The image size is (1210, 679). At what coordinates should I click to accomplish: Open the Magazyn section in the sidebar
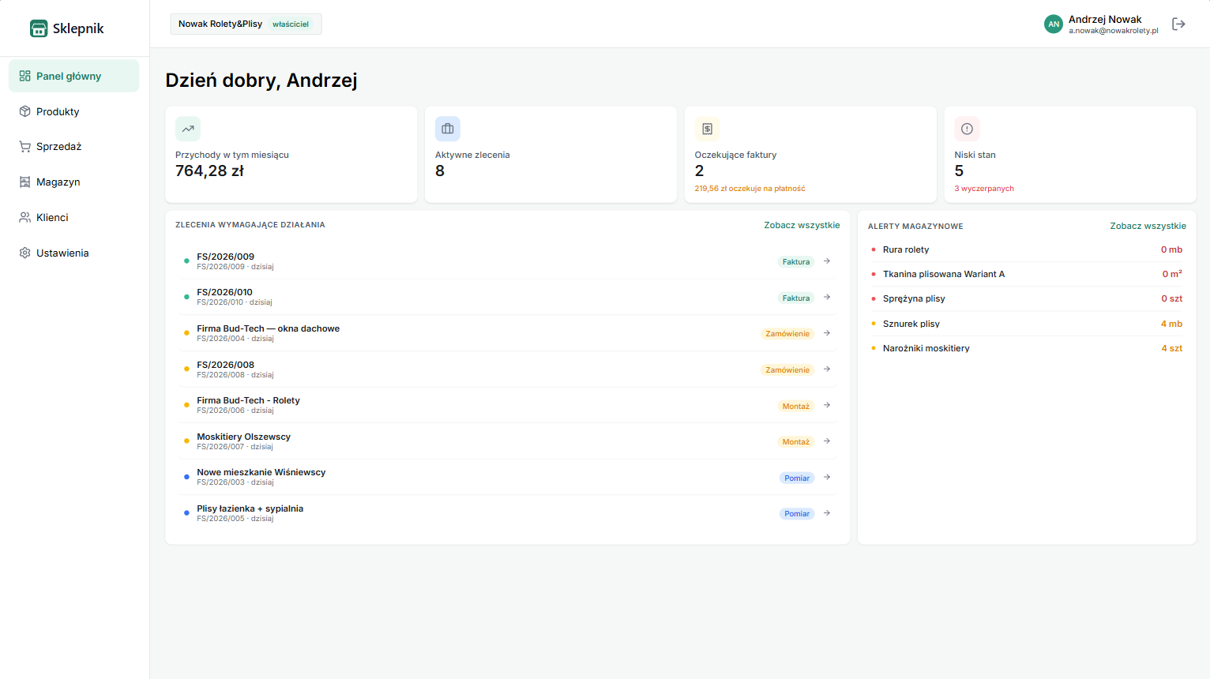pos(58,182)
